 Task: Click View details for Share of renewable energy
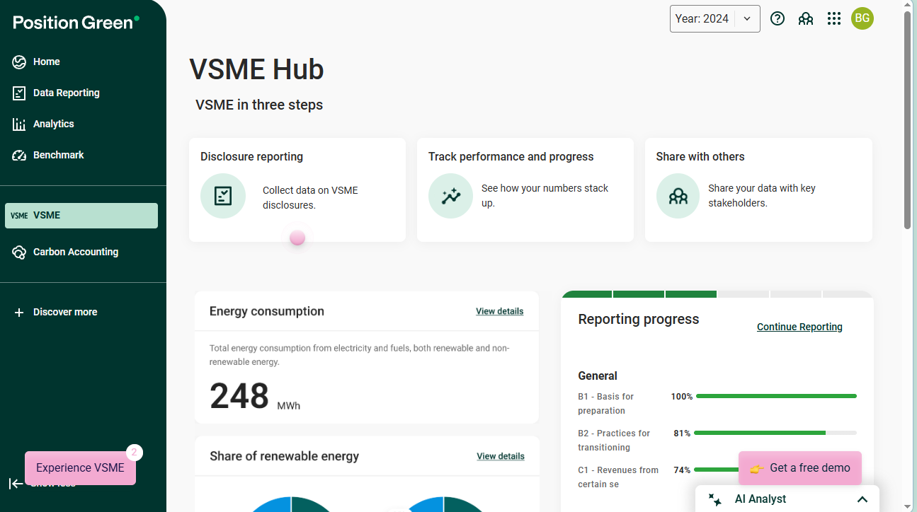pyautogui.click(x=501, y=456)
